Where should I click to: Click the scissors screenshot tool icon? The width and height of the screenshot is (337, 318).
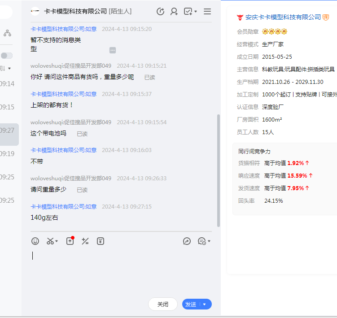[x=50, y=241]
